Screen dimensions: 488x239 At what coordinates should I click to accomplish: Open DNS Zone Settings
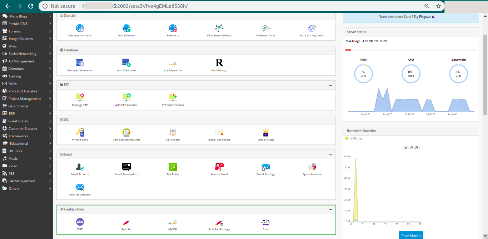[x=219, y=29]
